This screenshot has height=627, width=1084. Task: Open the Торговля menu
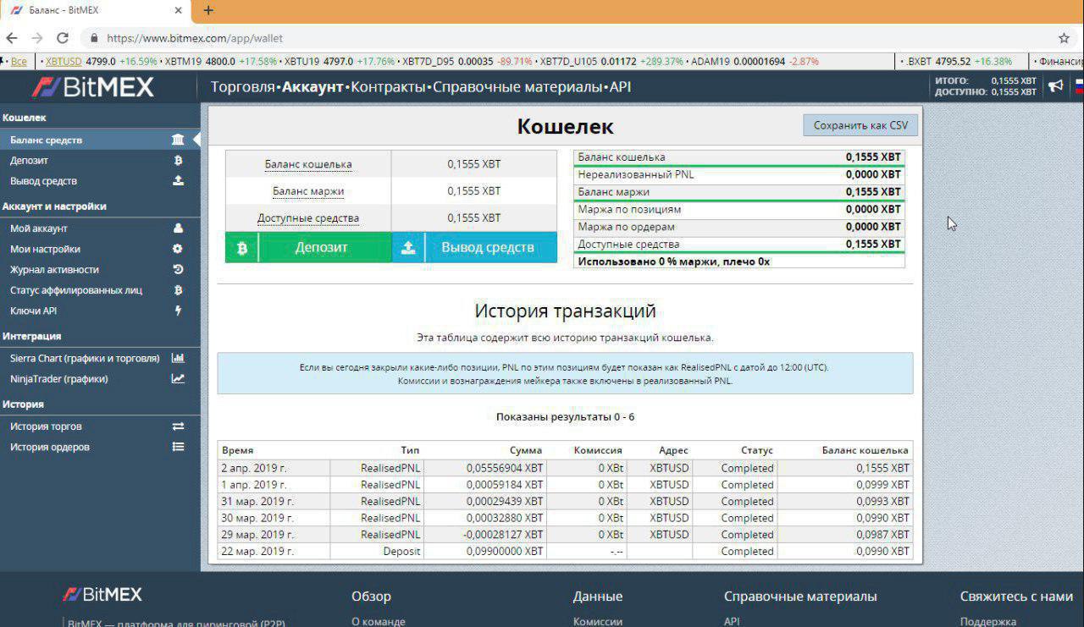(x=242, y=87)
